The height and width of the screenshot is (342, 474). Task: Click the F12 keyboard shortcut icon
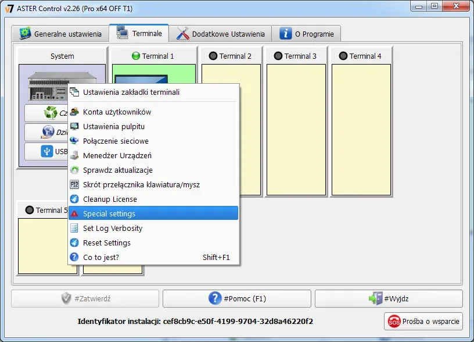coord(74,184)
